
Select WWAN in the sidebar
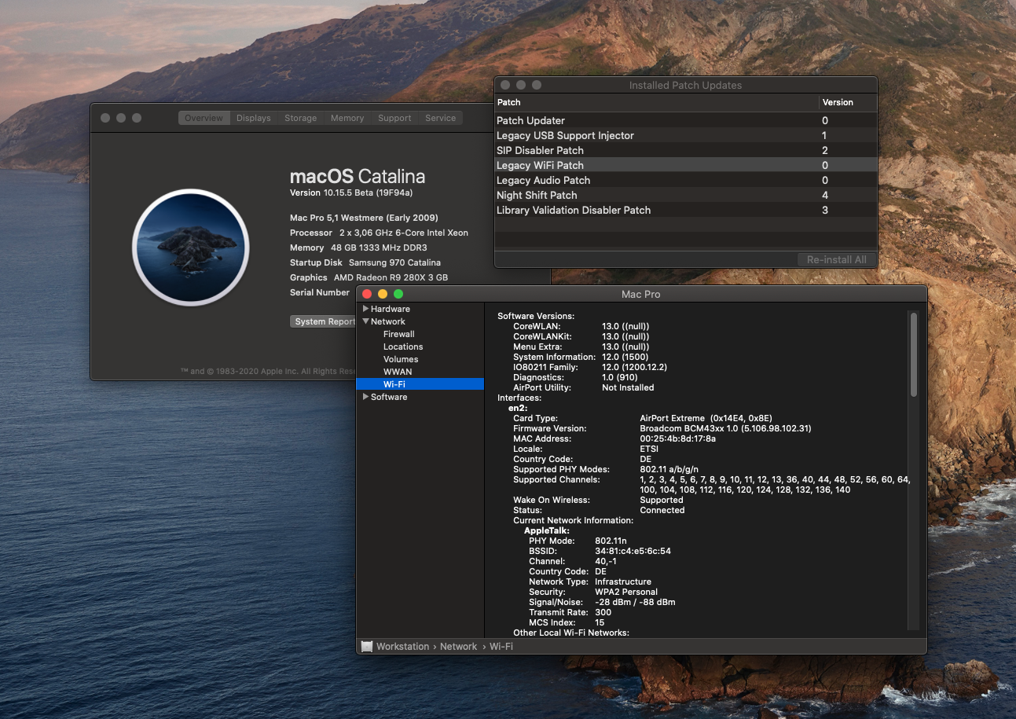tap(420, 372)
